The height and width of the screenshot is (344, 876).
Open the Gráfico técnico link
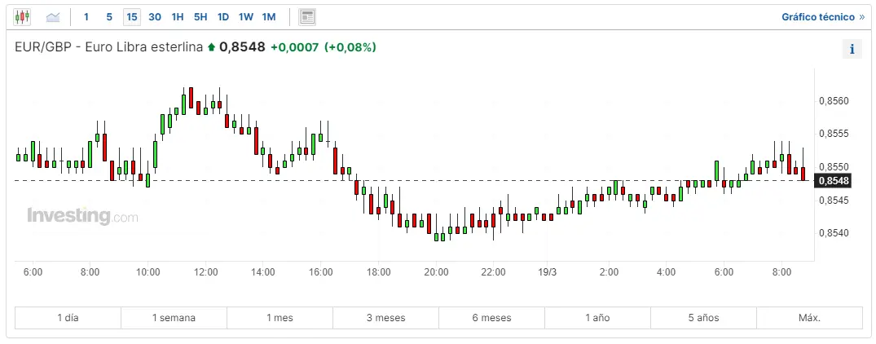point(823,17)
